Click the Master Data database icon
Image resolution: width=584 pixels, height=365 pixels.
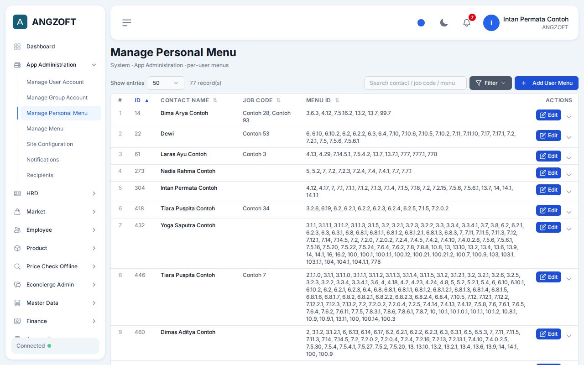click(x=17, y=303)
